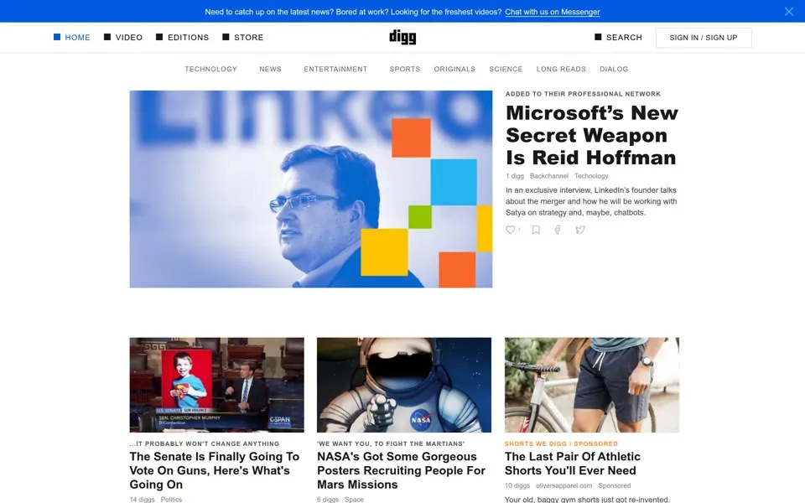Viewport: 805px width, 503px height.
Task: Click the Sponsored tag under shorts article
Action: 615,485
